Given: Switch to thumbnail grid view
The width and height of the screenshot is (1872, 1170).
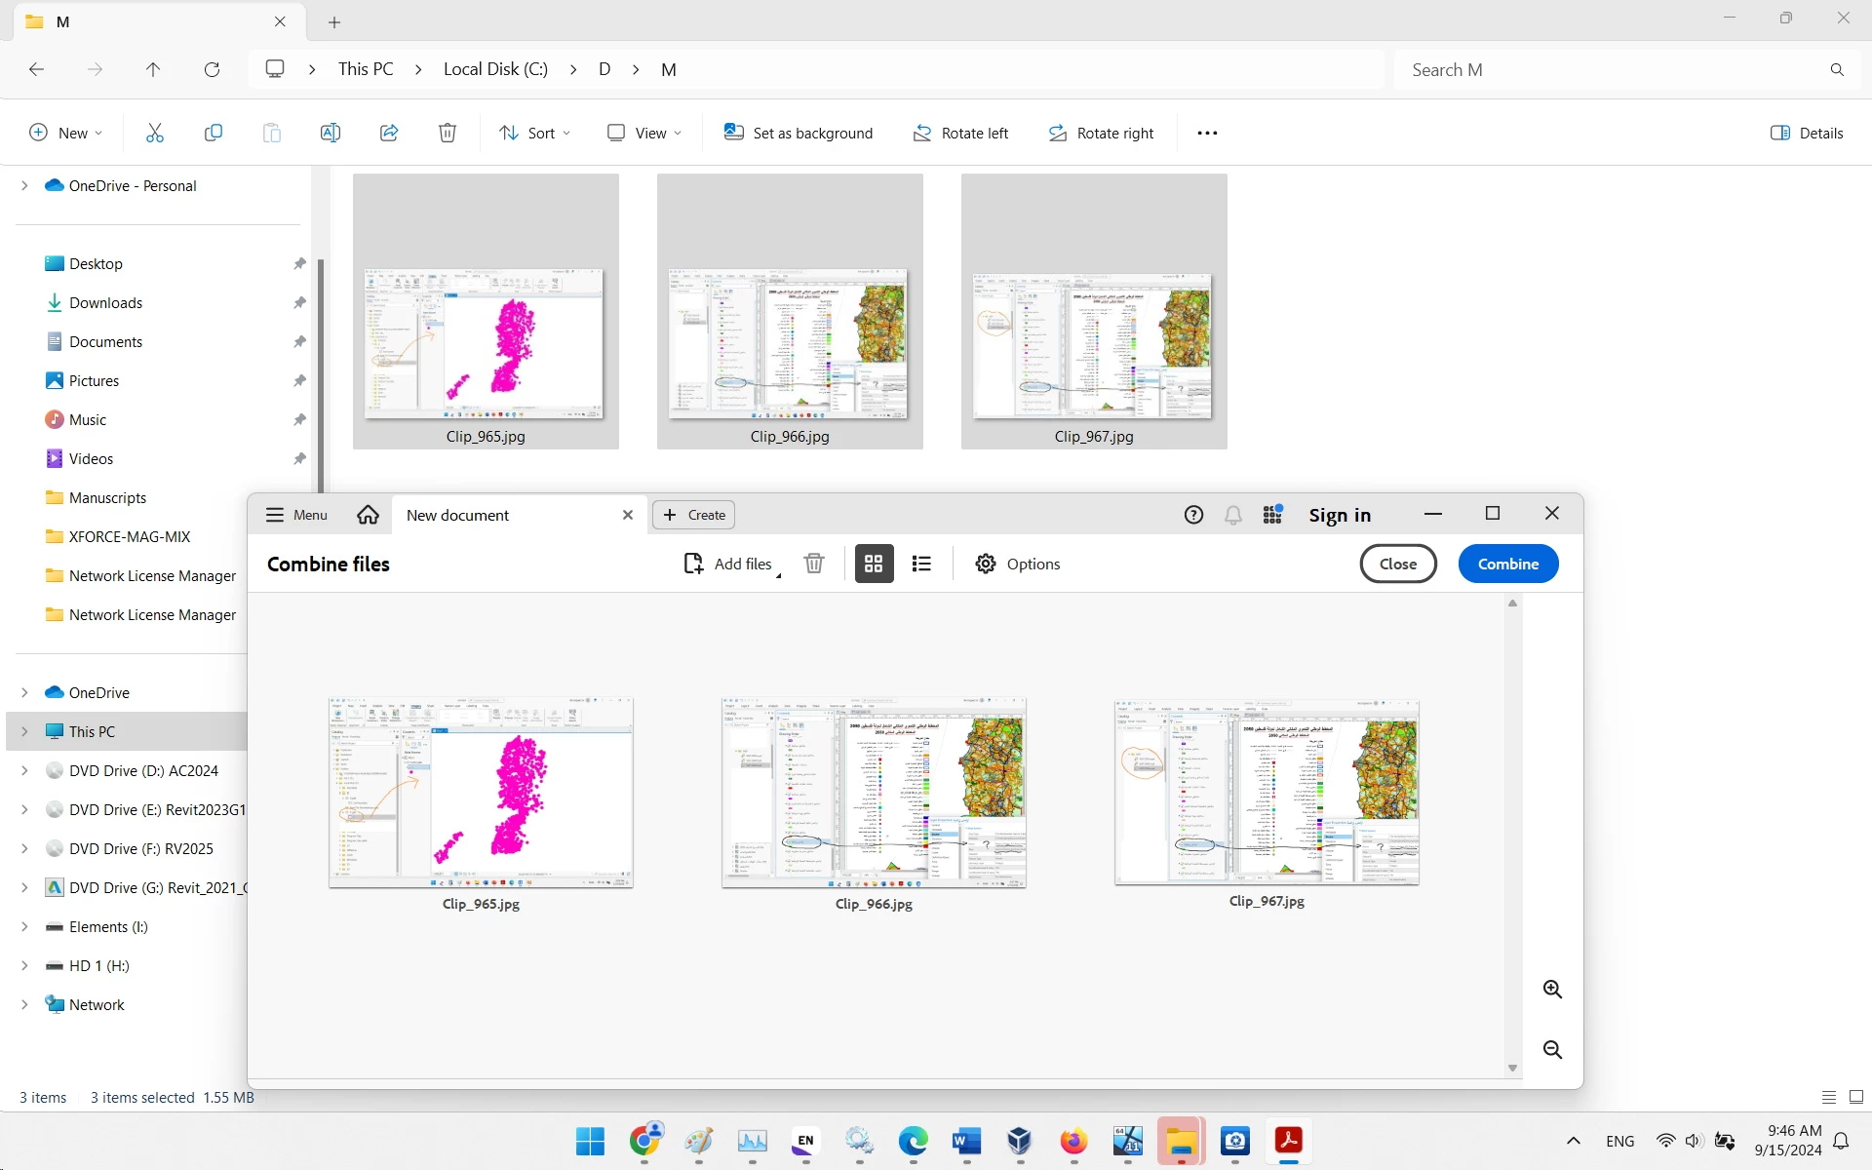Looking at the screenshot, I should coord(874,564).
